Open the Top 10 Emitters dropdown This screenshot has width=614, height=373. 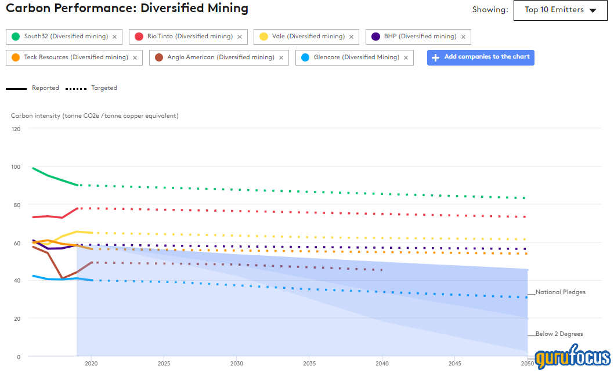click(x=561, y=10)
